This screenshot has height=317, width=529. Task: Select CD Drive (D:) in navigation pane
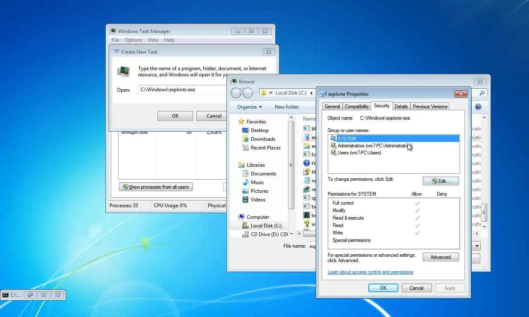(x=264, y=234)
